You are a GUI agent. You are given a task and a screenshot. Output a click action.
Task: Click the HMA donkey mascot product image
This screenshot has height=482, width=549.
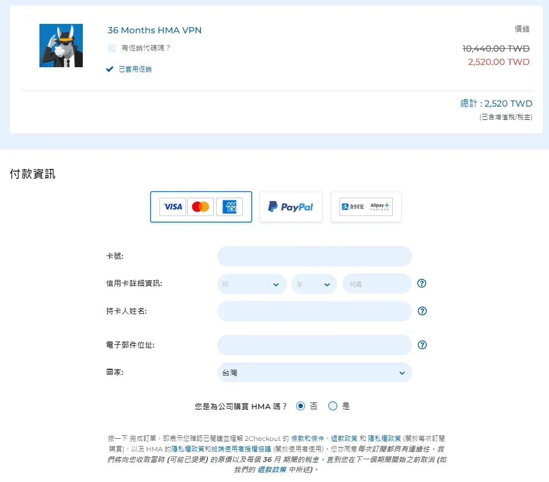click(x=61, y=46)
